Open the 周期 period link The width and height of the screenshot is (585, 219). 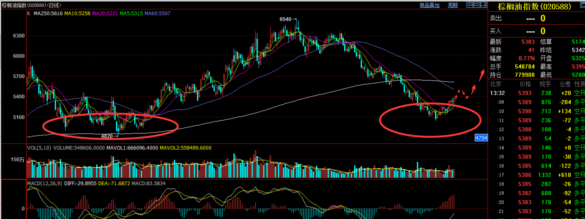(453, 5)
